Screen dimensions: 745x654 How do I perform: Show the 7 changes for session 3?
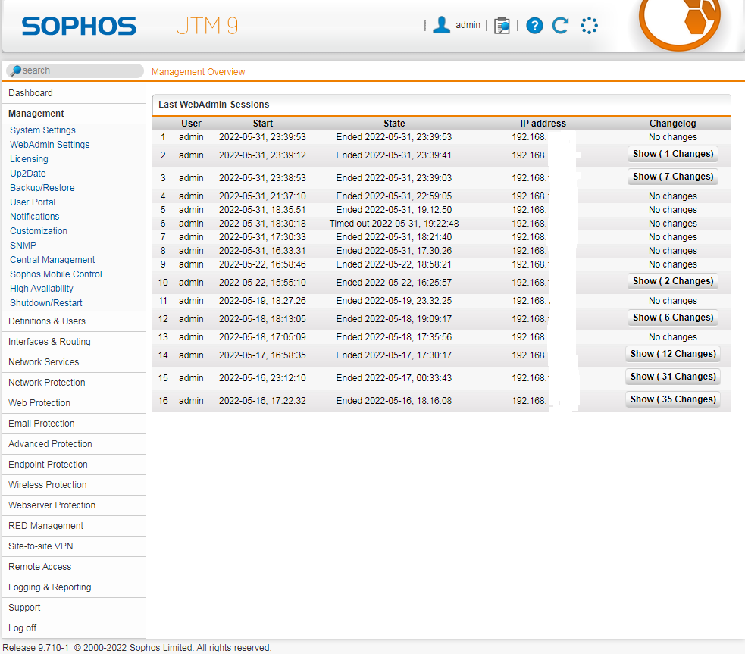(673, 177)
